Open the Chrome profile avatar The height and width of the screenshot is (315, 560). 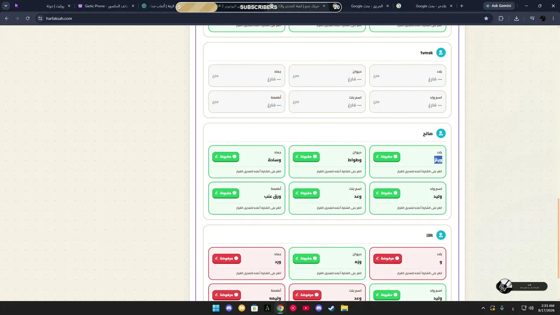543,18
